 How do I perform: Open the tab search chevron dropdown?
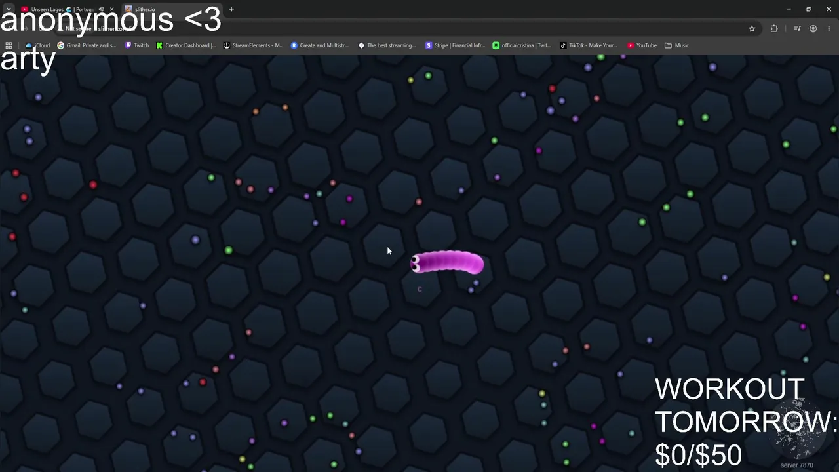8,9
